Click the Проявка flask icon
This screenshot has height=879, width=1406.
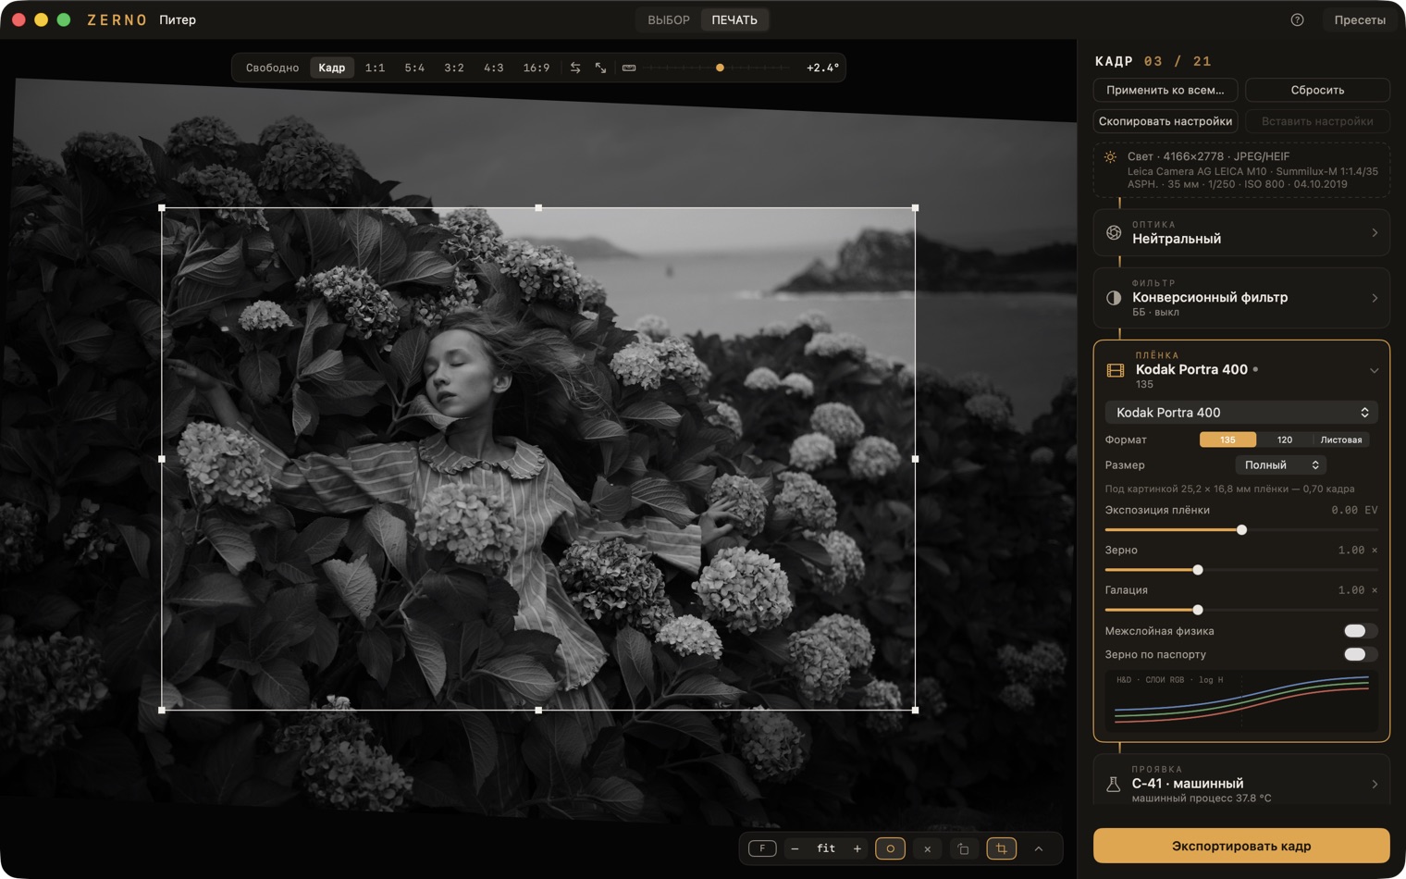coord(1114,785)
